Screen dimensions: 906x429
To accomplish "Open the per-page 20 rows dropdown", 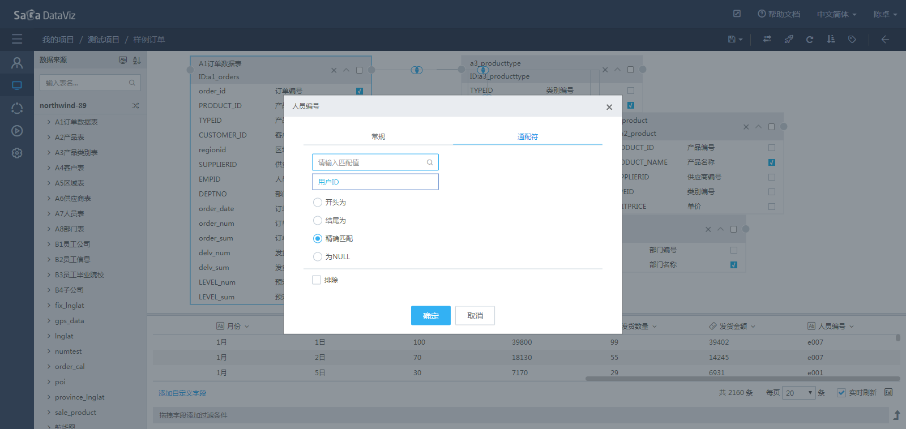I will click(x=800, y=393).
